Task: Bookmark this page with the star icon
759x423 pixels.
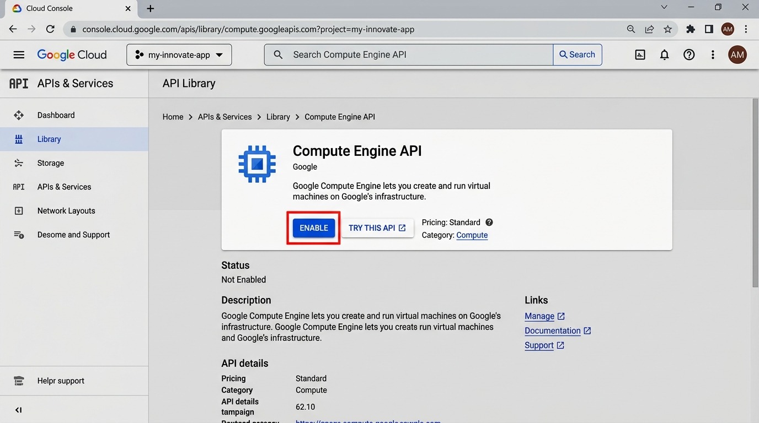Action: point(668,29)
